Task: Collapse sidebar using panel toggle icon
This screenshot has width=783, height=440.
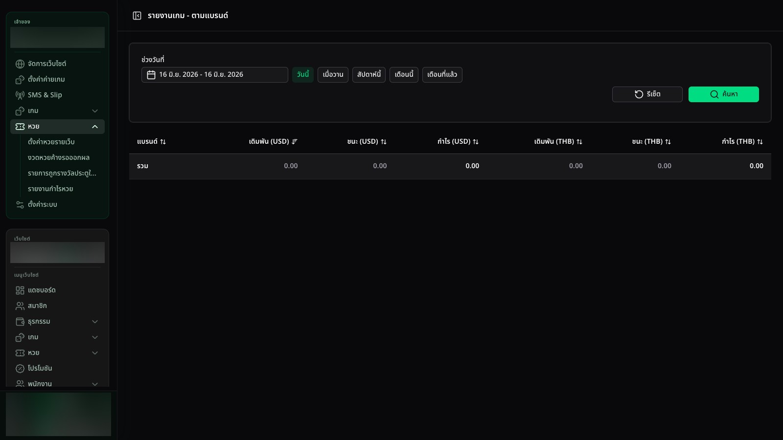Action: [x=137, y=16]
